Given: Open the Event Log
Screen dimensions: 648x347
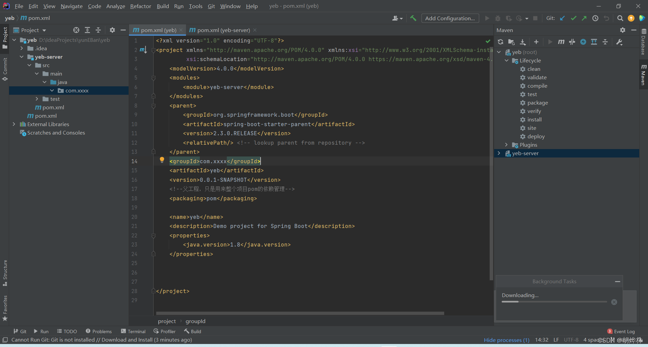Looking at the screenshot, I should click(x=621, y=331).
